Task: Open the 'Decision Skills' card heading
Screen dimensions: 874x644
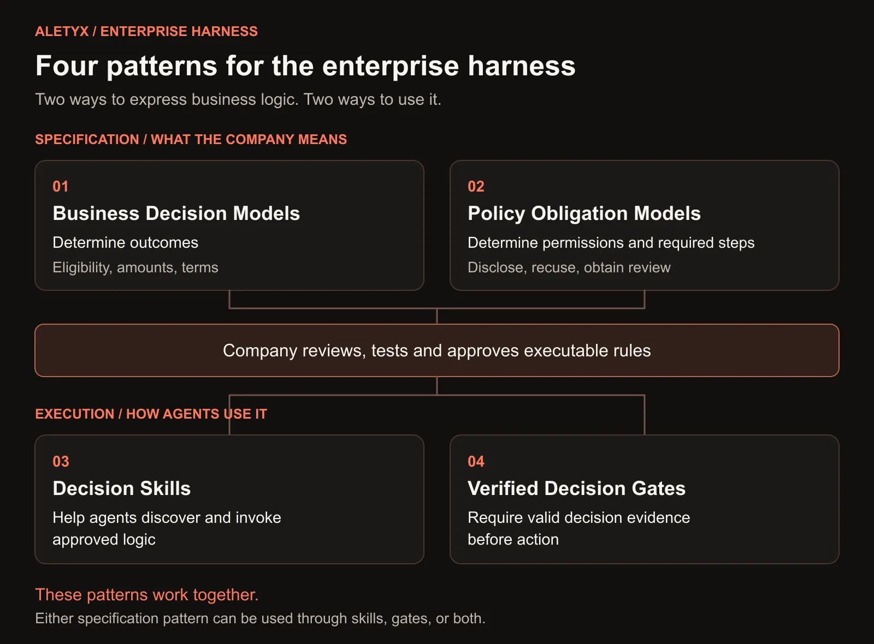Action: pos(122,488)
